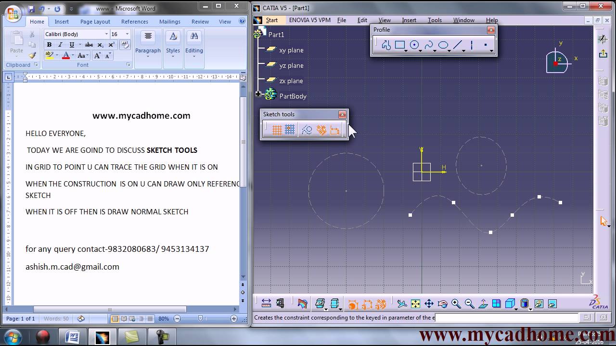
Task: Toggle Subscript formatting in Word
Action: point(100,45)
